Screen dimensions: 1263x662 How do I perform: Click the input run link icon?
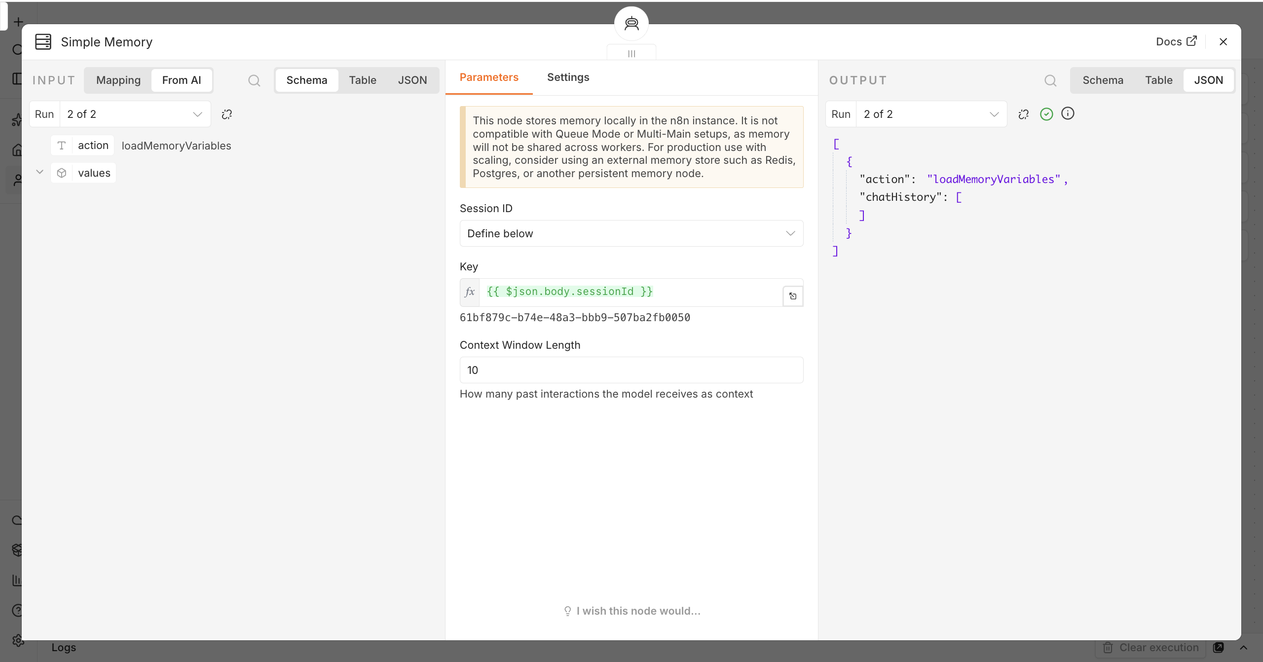point(227,114)
